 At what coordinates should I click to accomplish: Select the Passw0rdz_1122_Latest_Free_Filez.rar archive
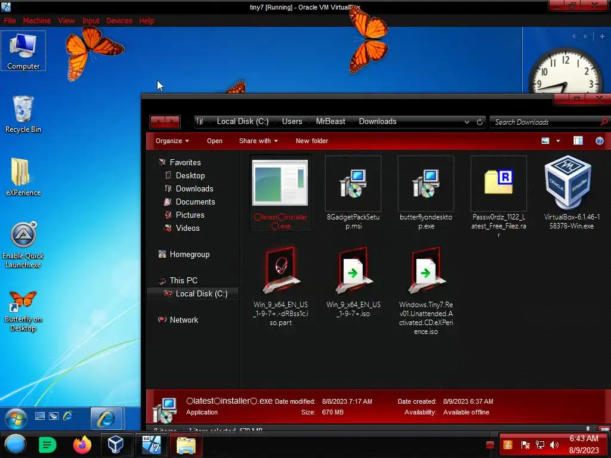click(x=499, y=197)
